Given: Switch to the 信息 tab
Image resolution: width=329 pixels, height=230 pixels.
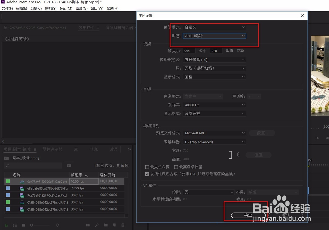Looking at the screenshot, I should tap(94, 149).
